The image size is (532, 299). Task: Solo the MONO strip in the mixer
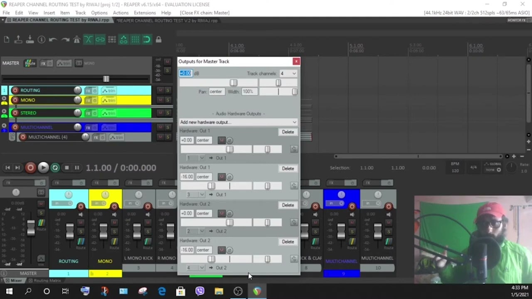[114, 231]
